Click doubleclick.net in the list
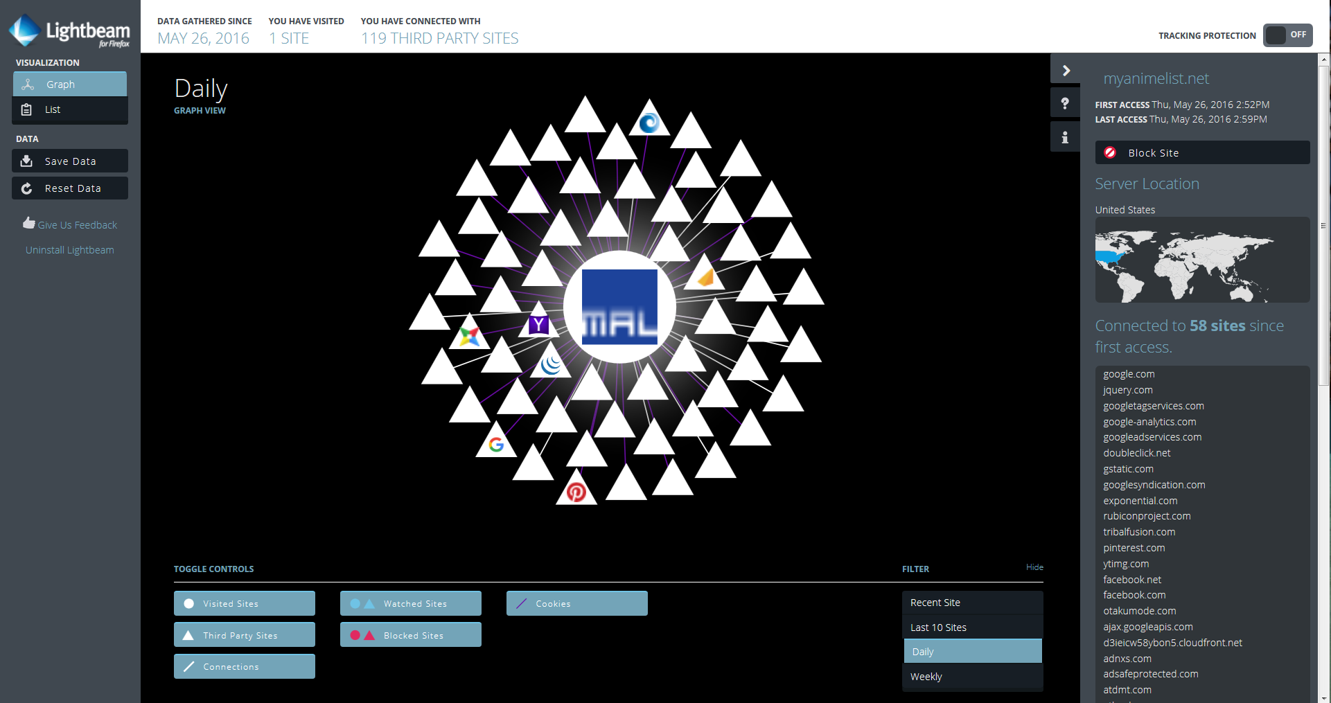The image size is (1331, 703). coord(1137,453)
